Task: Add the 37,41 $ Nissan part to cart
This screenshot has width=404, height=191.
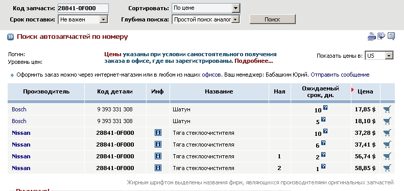Action: [387, 145]
